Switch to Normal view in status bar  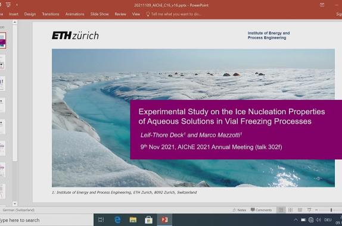click(281, 210)
